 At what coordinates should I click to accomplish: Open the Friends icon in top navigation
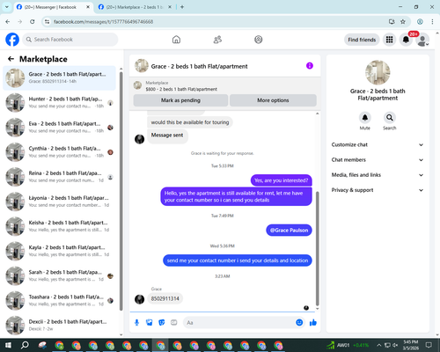coord(217,40)
